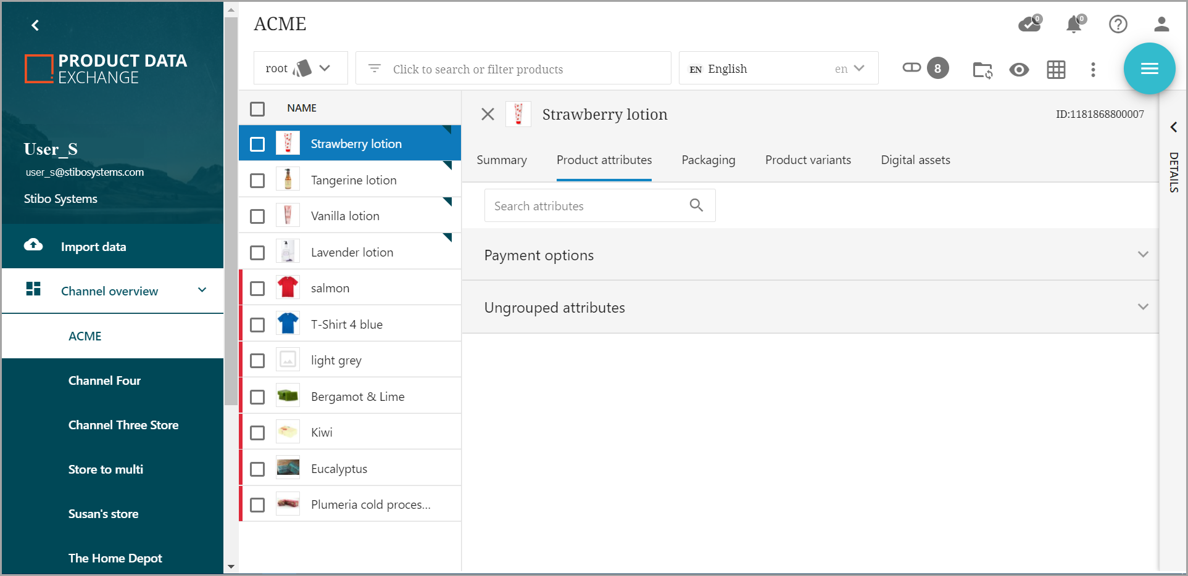Click the folder sync icon in toolbar
Screen dimensions: 1188x576
[x=982, y=70]
